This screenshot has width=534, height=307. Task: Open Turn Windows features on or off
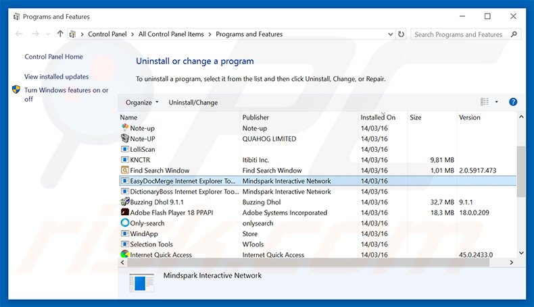click(x=66, y=94)
